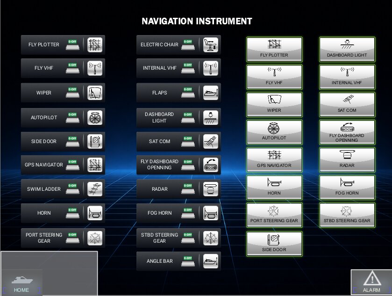Toggle the Wiper O-OFF switch

72,93
